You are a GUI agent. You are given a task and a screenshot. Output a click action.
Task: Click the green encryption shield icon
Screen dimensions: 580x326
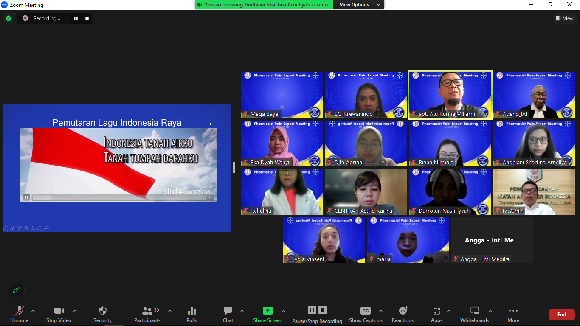click(x=8, y=18)
